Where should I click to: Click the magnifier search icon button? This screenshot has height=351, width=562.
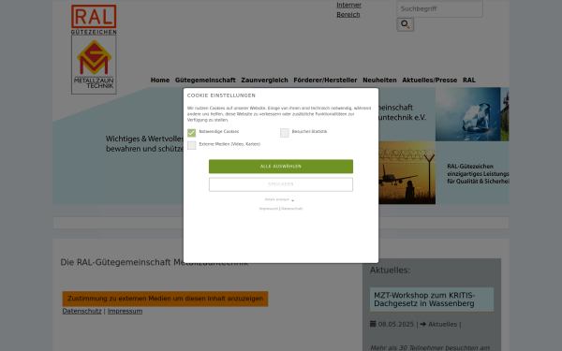click(x=405, y=24)
